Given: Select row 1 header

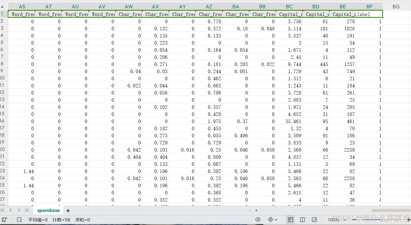Looking at the screenshot, I should 4,14.
